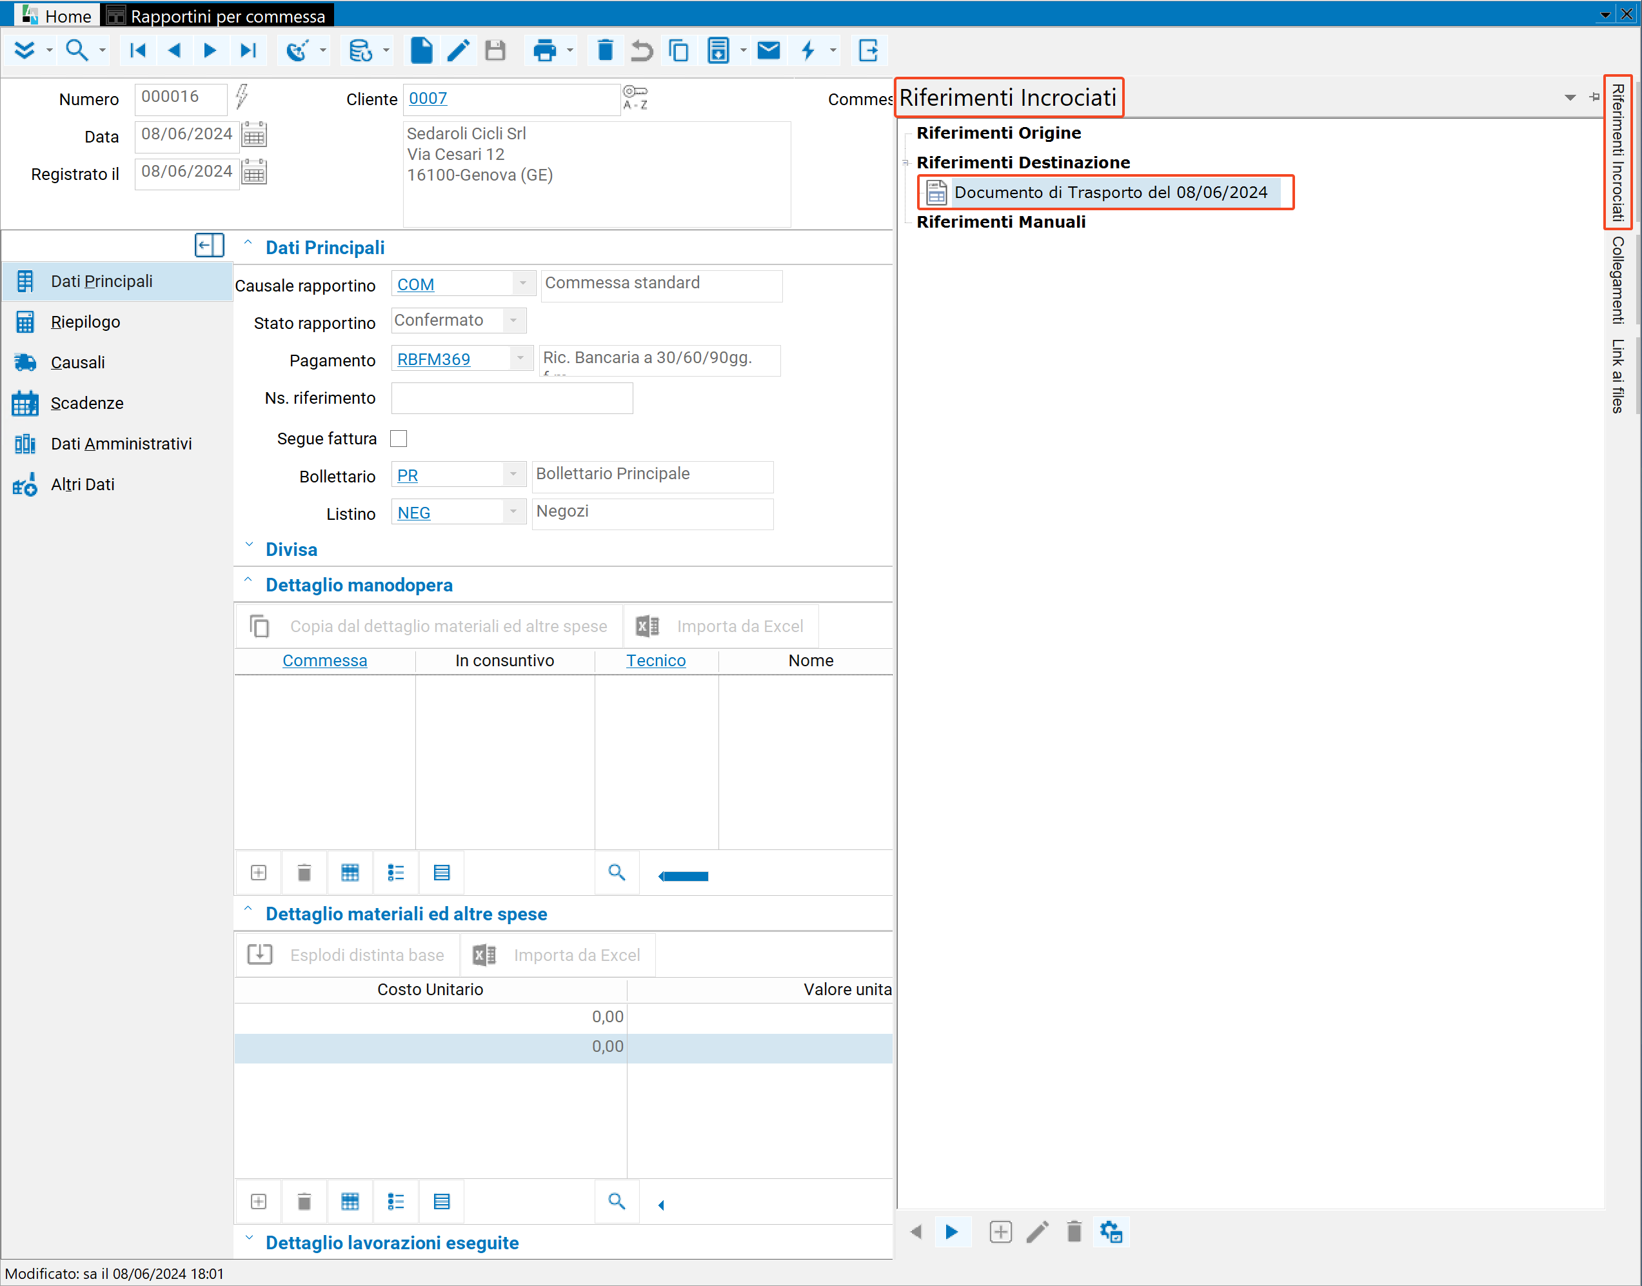
Task: Collapse the left navigation sidebar
Action: [210, 246]
